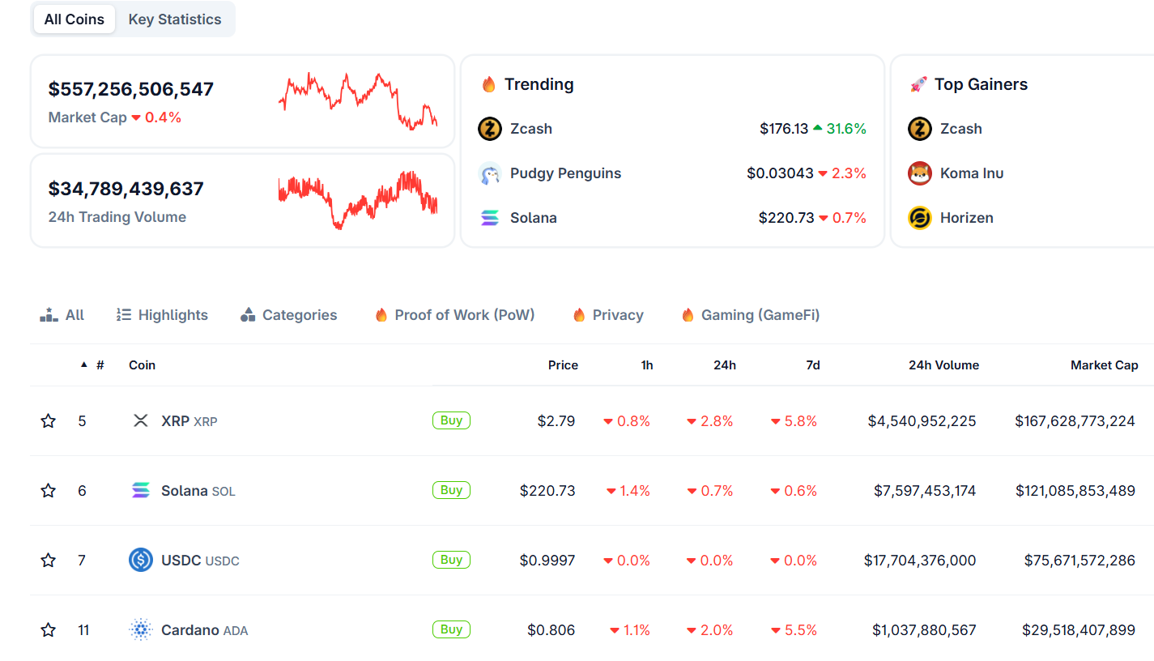Sort coins by Market Cap header
1154x661 pixels.
pos(1104,365)
